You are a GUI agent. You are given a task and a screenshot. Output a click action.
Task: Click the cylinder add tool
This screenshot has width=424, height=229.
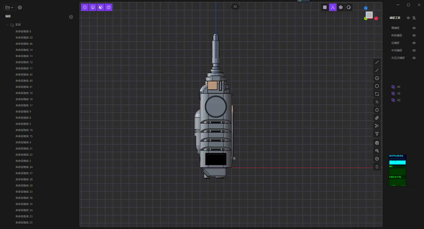point(377,151)
